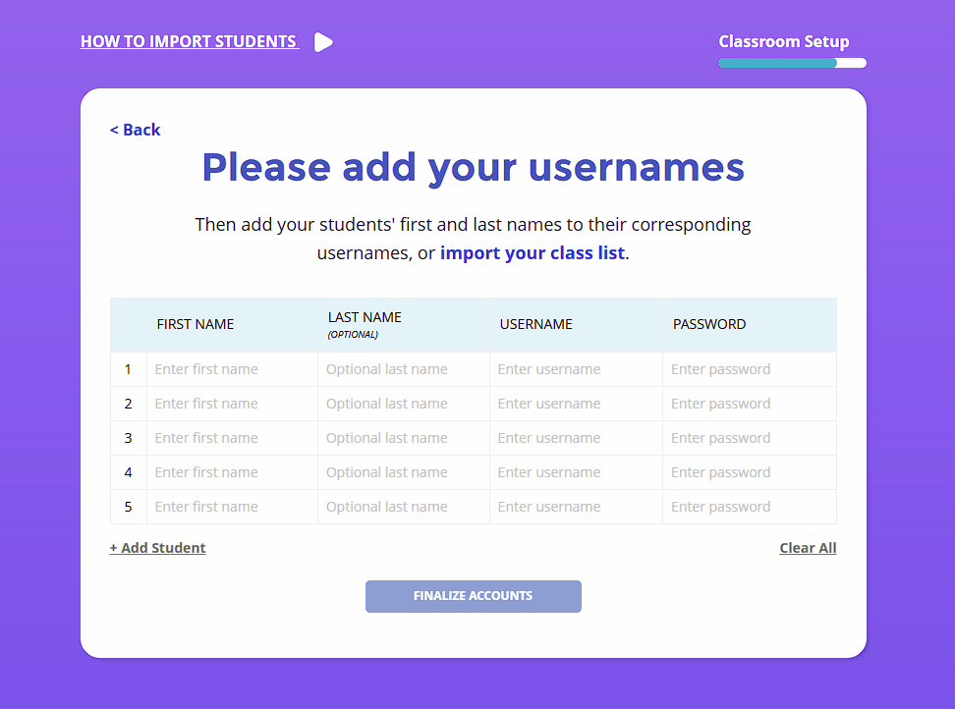This screenshot has width=955, height=709.
Task: Click the Classroom Setup progress bar
Action: click(x=792, y=63)
